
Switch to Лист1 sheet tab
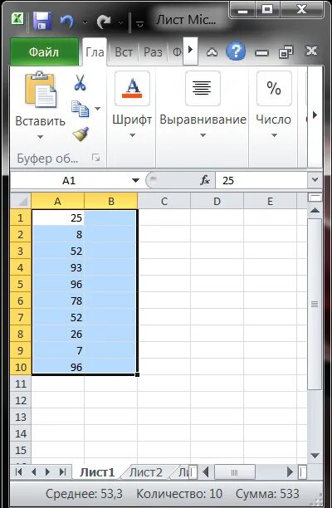(97, 472)
